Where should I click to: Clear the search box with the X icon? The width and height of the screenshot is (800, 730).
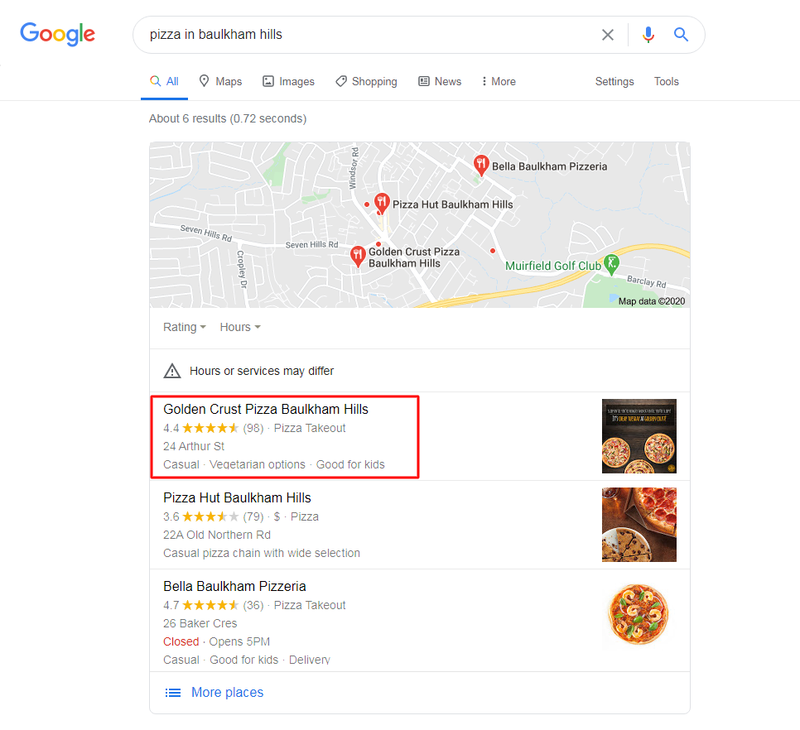(607, 35)
